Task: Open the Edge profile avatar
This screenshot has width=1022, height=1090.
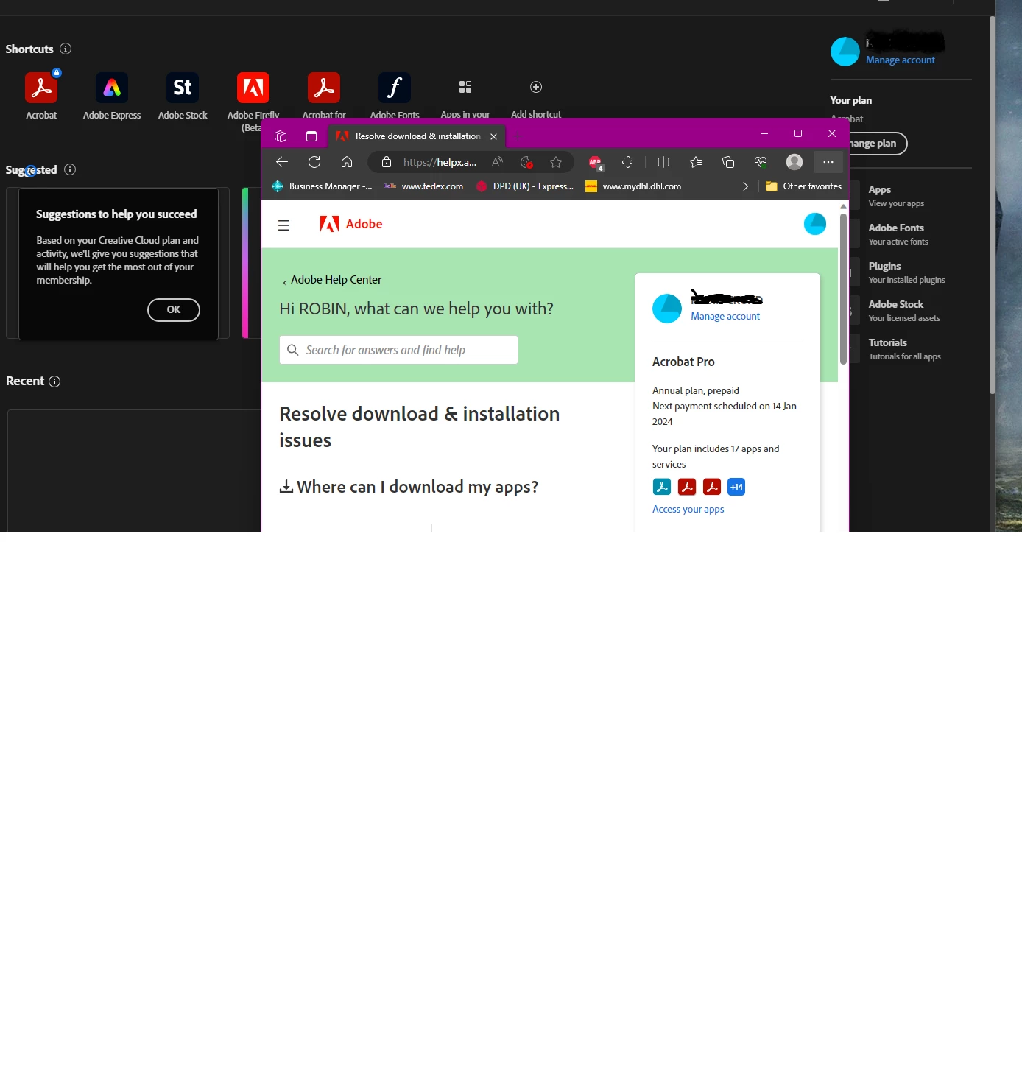Action: 794,162
